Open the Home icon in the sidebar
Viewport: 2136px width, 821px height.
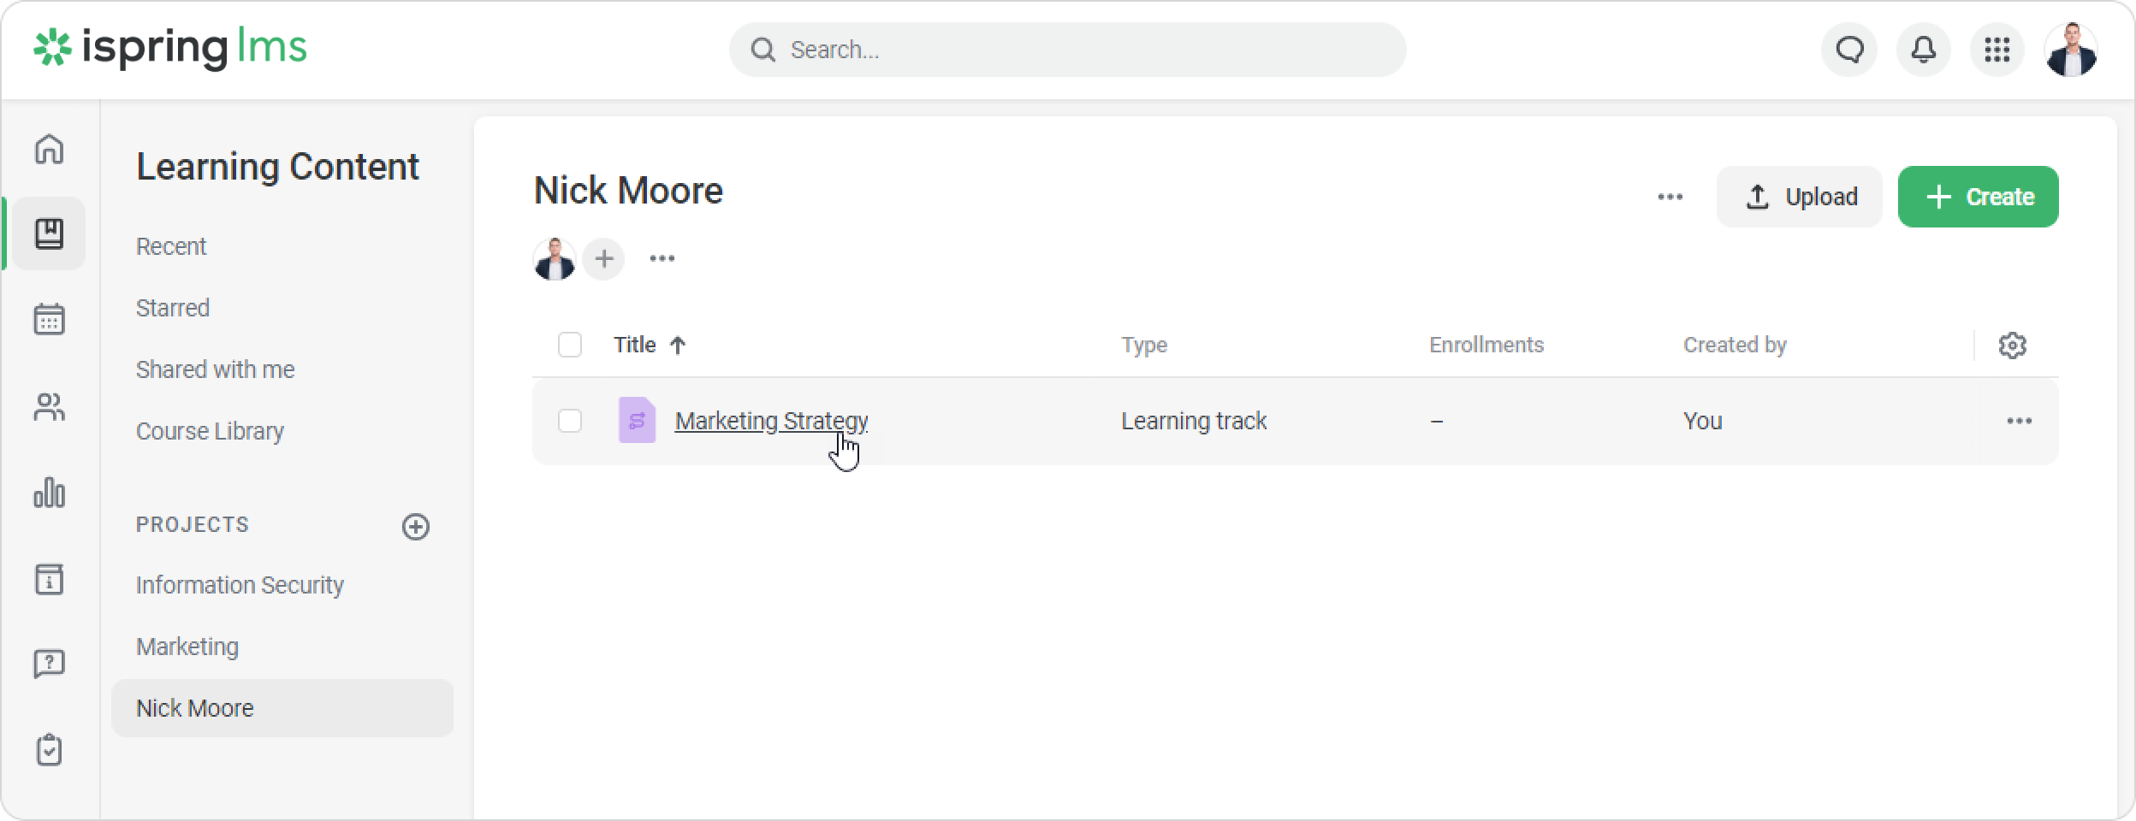pos(49,149)
